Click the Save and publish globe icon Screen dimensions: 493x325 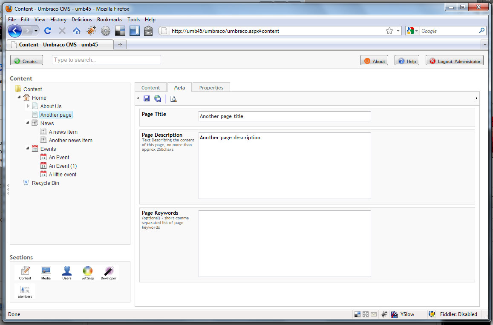(158, 99)
